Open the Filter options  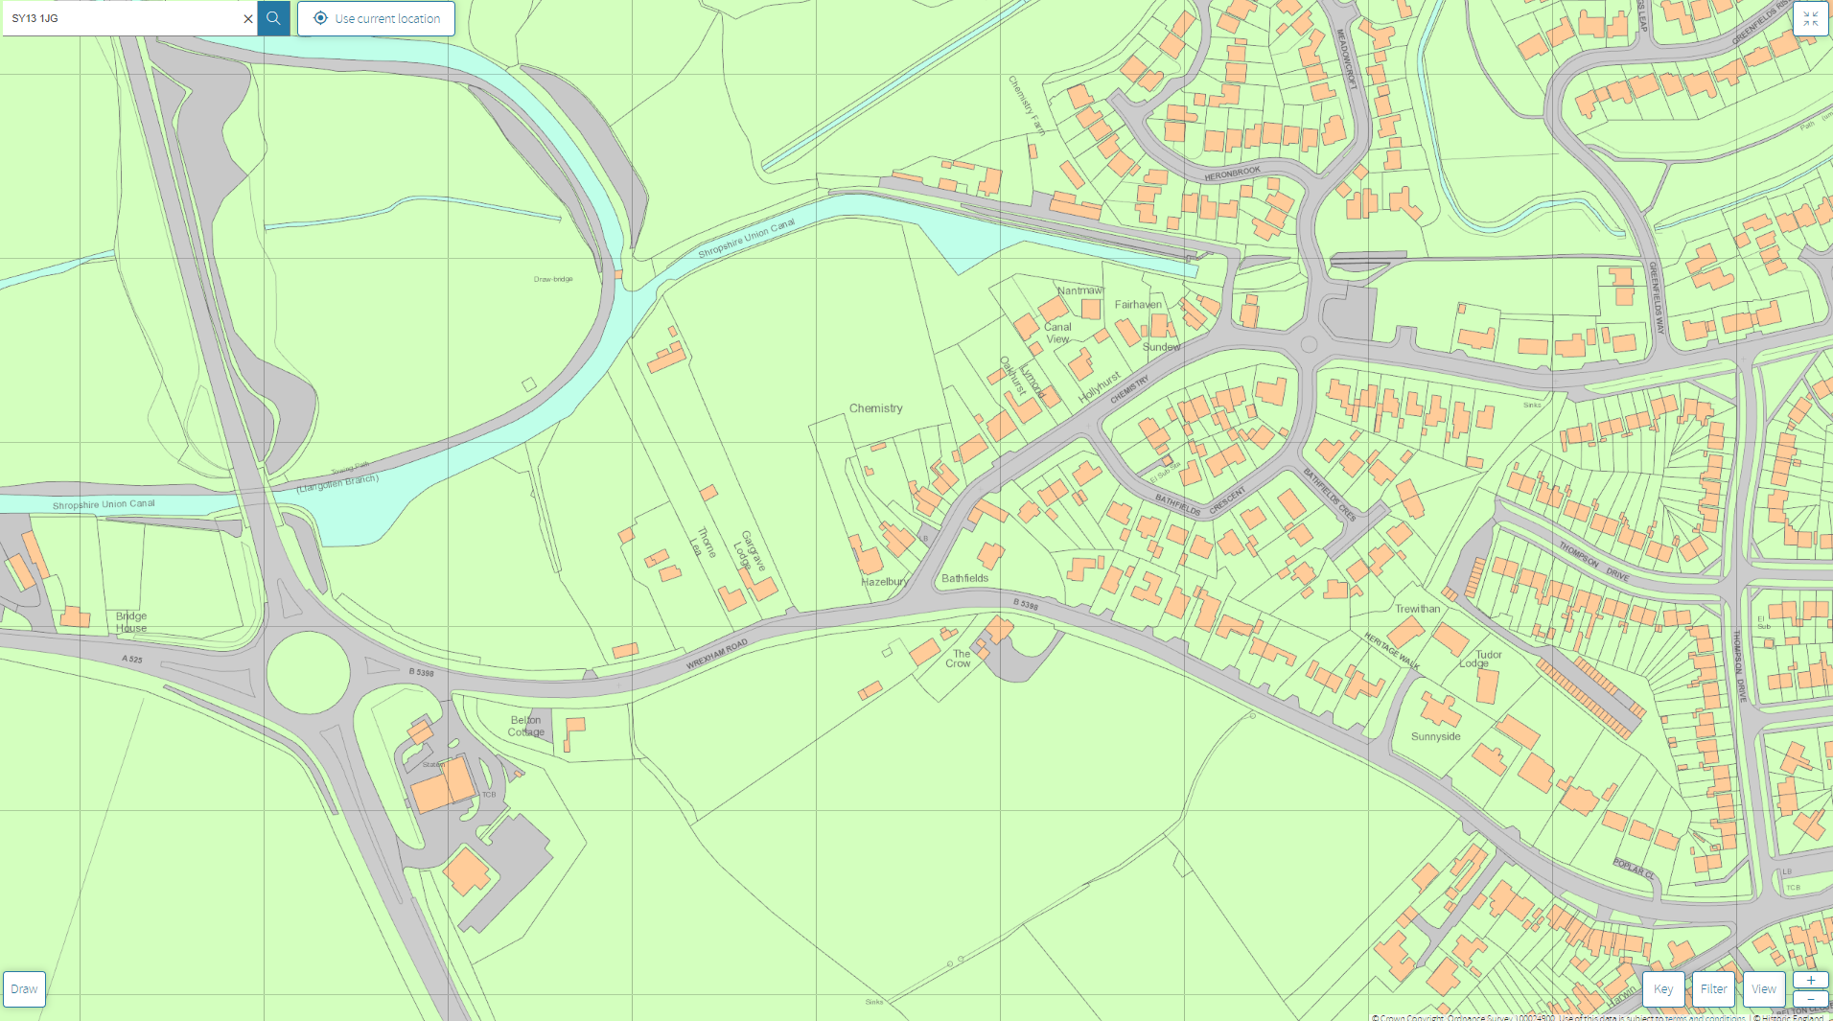[1713, 989]
